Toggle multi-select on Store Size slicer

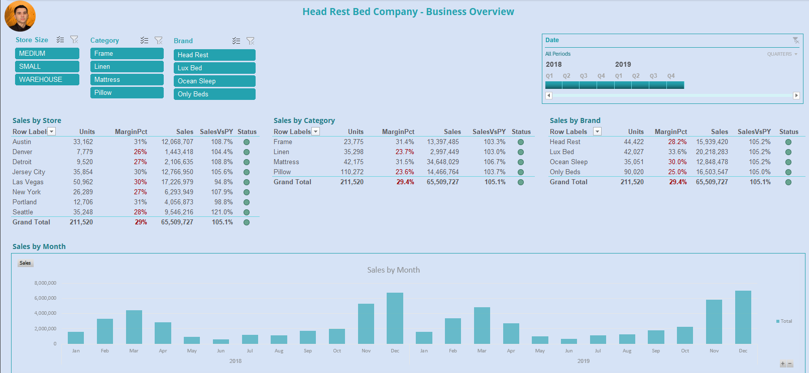[60, 40]
